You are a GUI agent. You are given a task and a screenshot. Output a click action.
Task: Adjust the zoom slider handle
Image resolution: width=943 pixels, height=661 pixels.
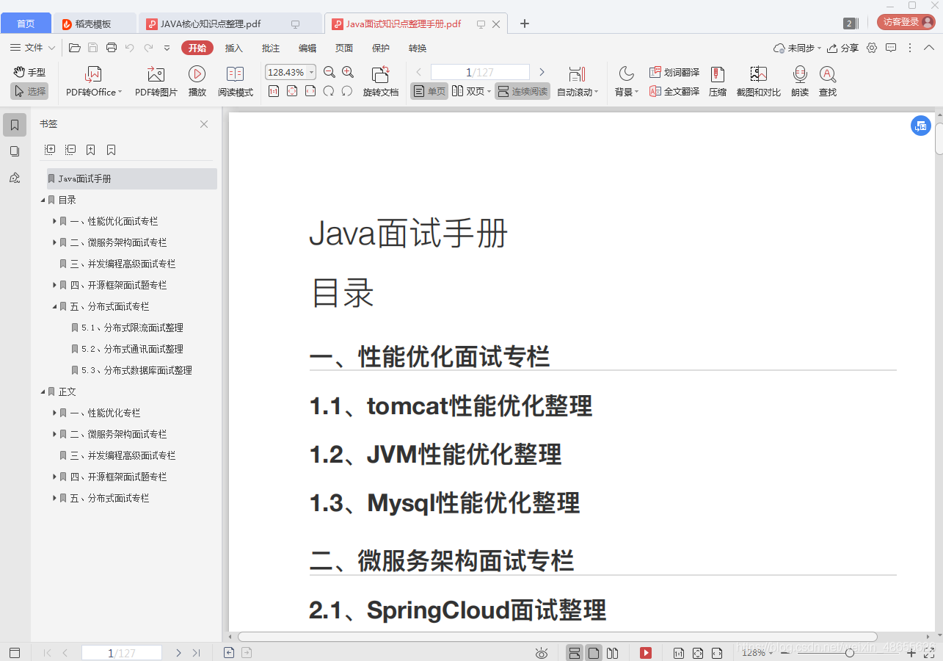tap(850, 653)
